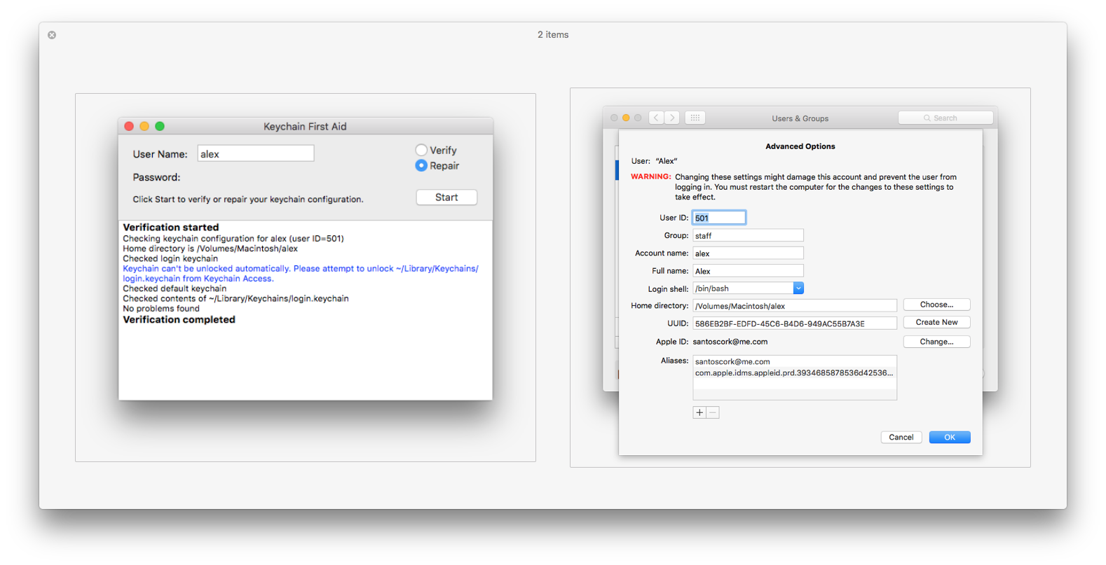
Task: Close the 2 items preview window
Action: pos(52,35)
